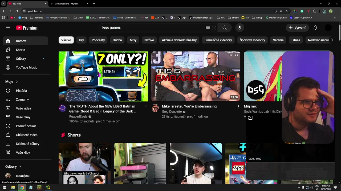
Task: Open the Chrome tab search dropdown
Action: coord(3,3)
